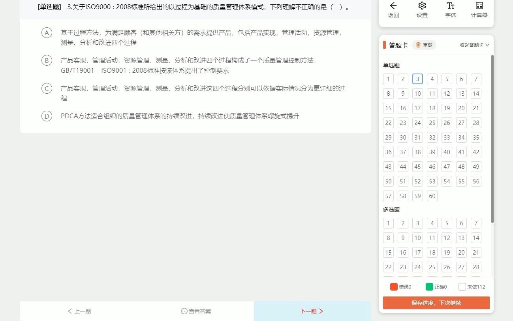This screenshot has width=513, height=321.
Task: Select answer option C radio circle
Action: pyautogui.click(x=47, y=88)
